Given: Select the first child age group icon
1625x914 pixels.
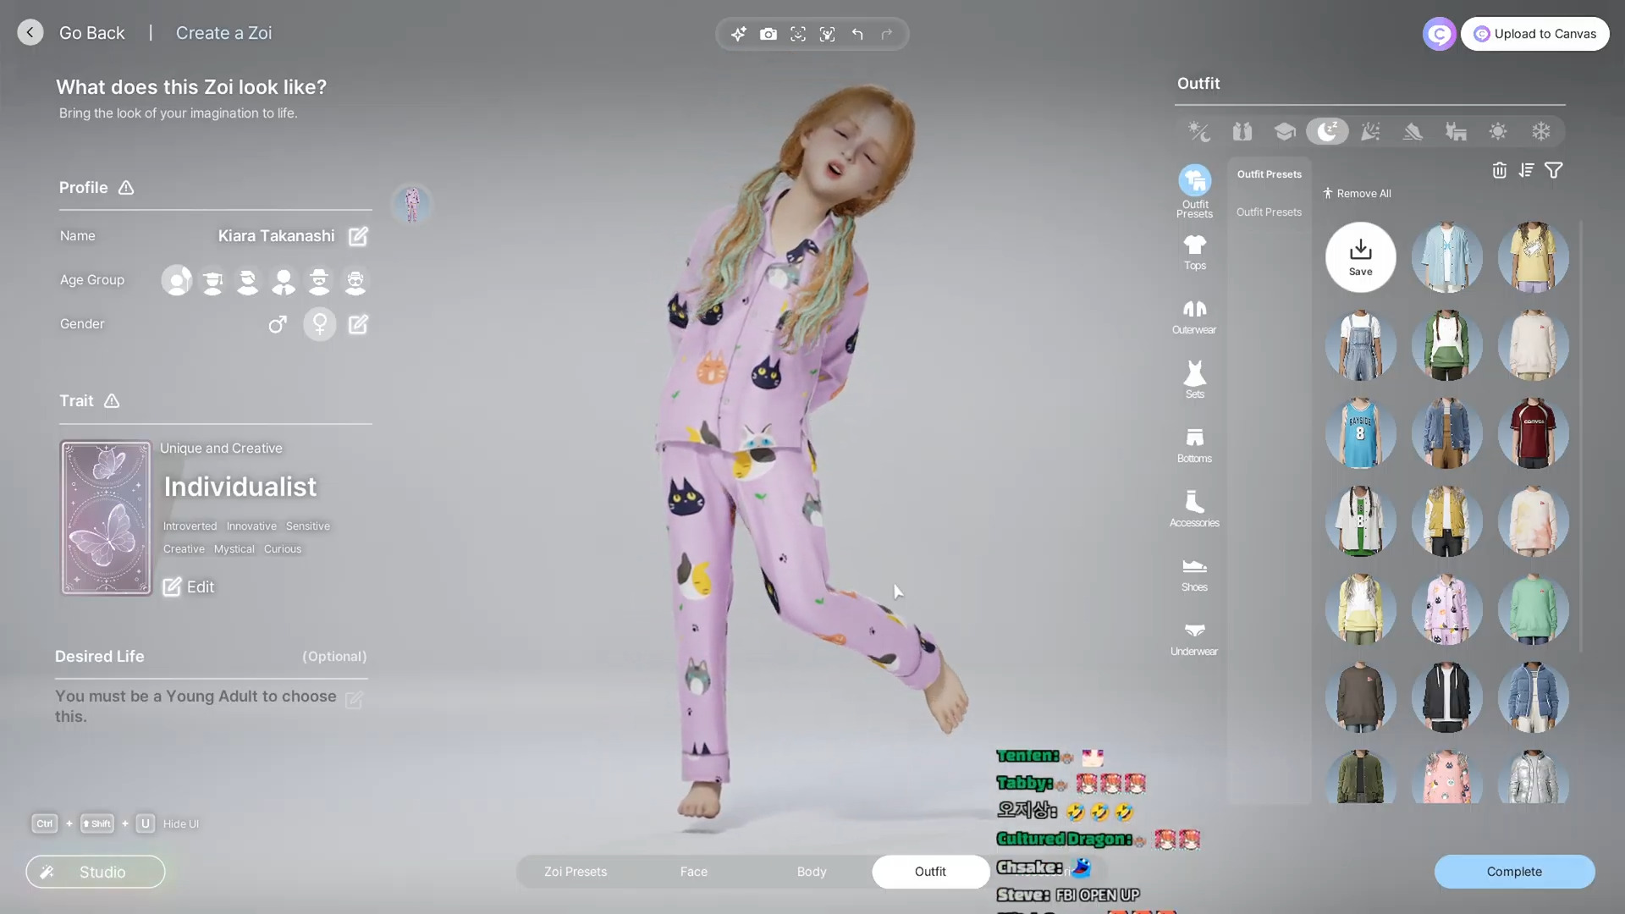Looking at the screenshot, I should pyautogui.click(x=177, y=280).
